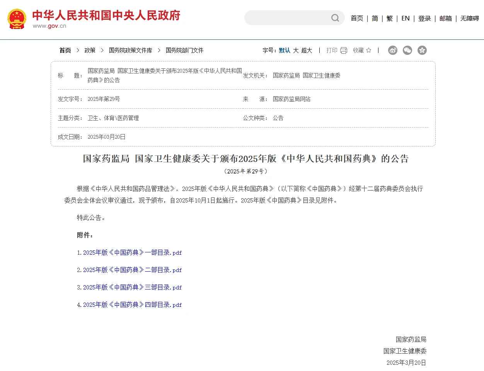Image resolution: width=484 pixels, height=371 pixels.
Task: Click the 国家卫生健康委 signature line
Action: 405,351
